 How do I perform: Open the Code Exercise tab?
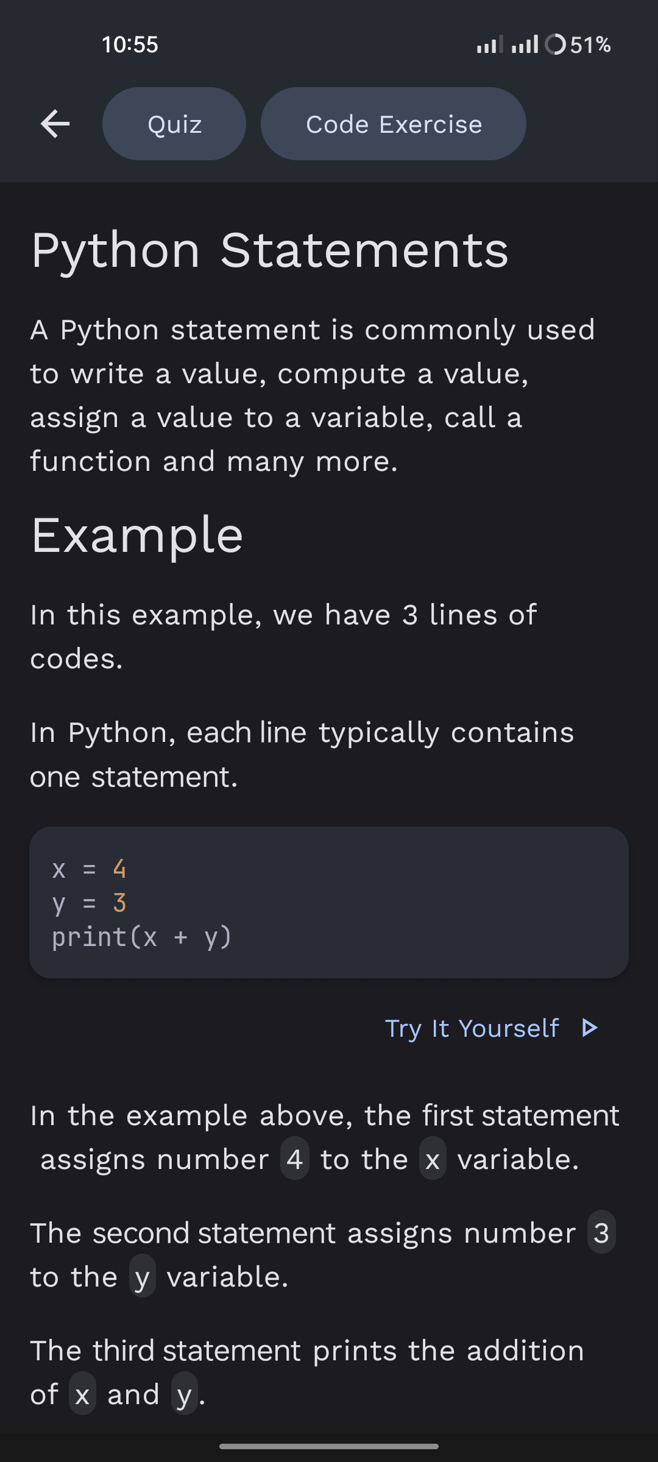[x=394, y=124]
